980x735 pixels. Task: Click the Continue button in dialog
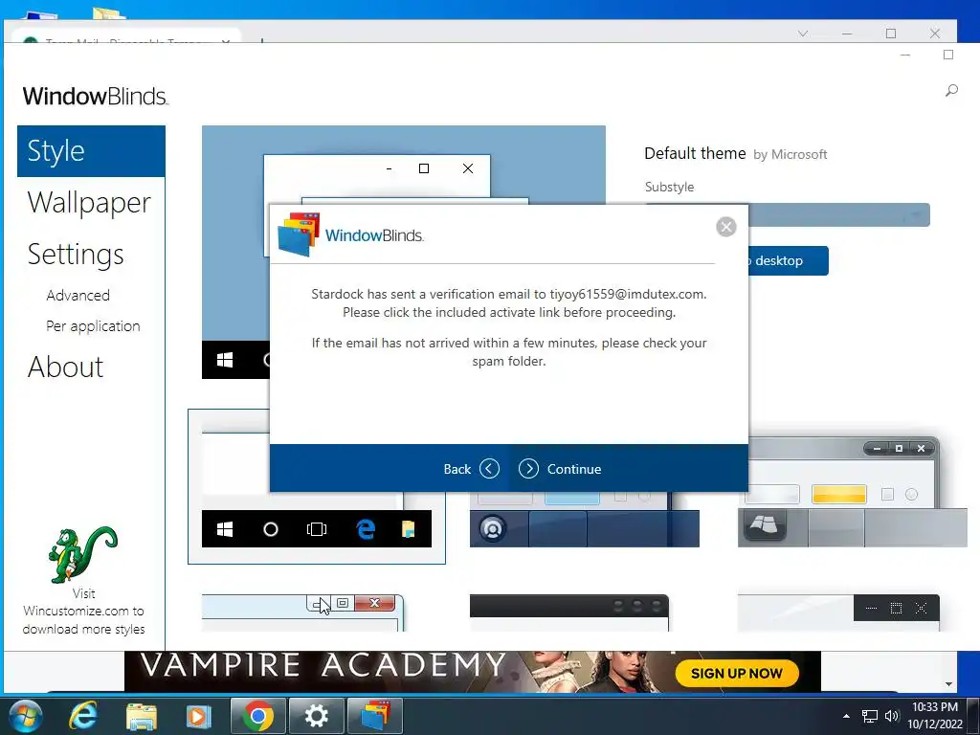560,469
